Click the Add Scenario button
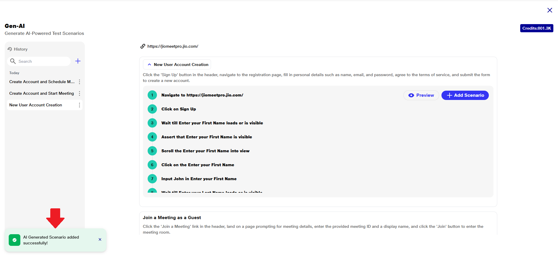 (465, 95)
